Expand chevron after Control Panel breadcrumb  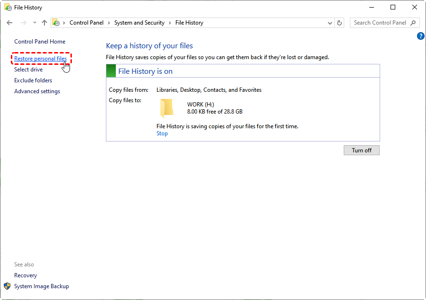pyautogui.click(x=109, y=23)
